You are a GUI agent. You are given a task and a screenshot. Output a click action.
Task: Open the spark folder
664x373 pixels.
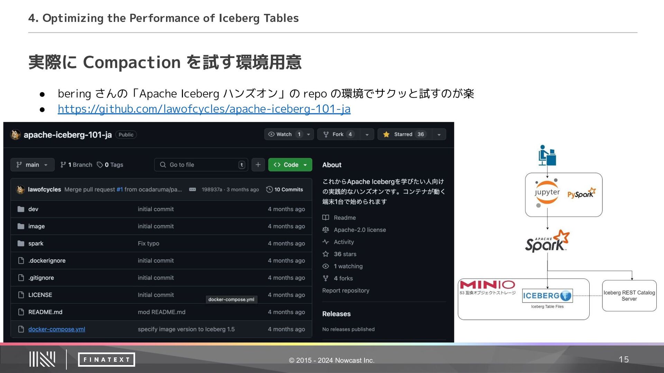(x=36, y=243)
